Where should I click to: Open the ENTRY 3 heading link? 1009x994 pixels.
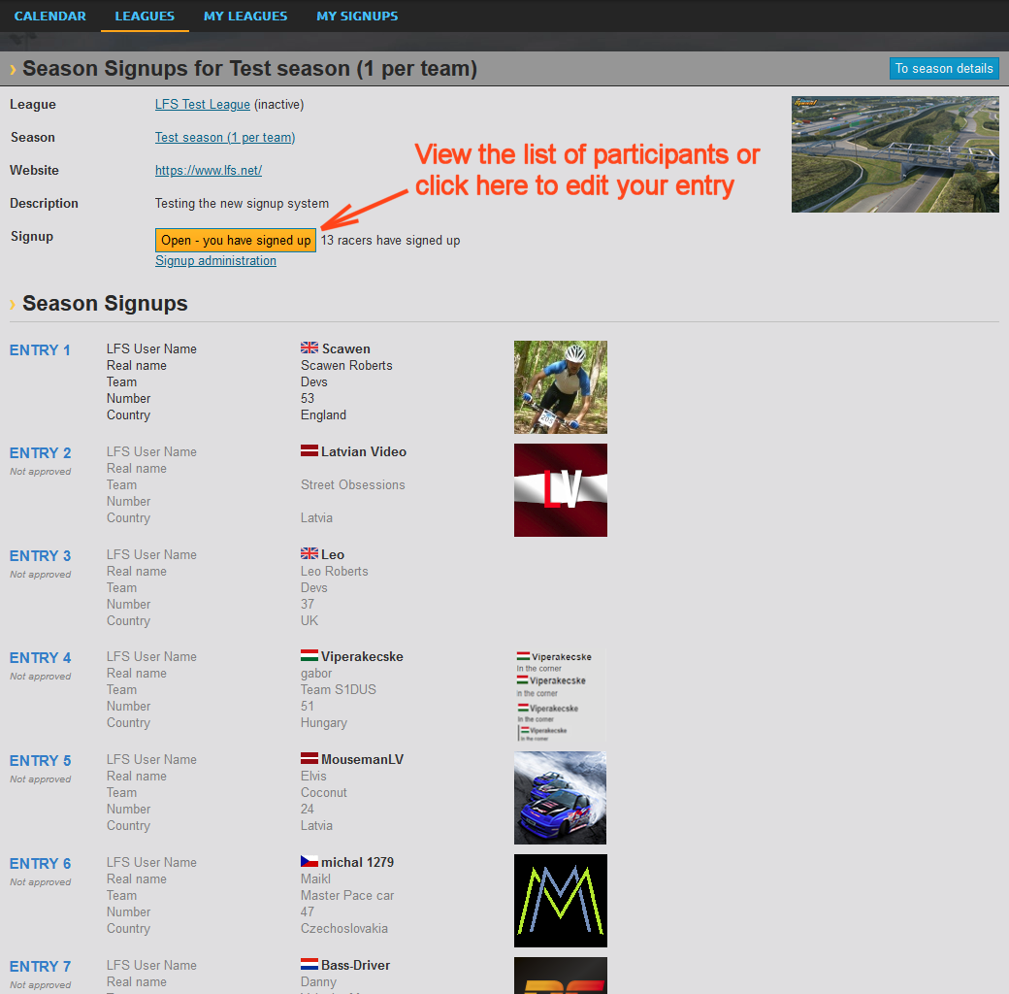coord(40,556)
